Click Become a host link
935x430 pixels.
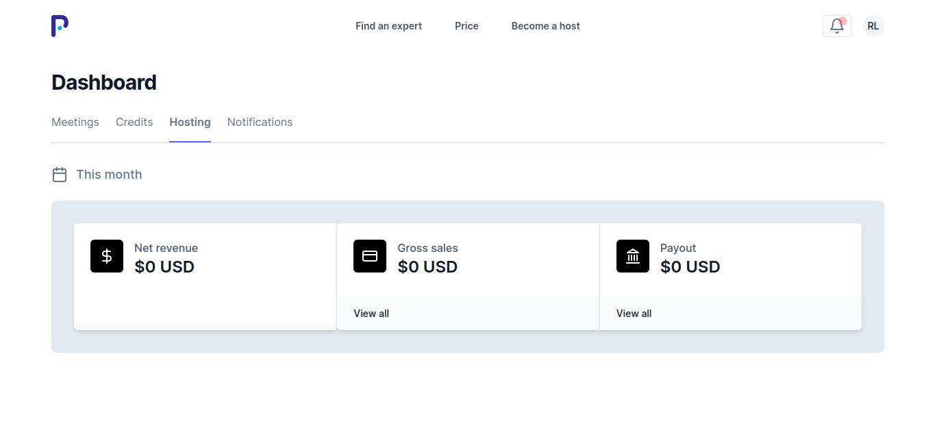click(x=546, y=26)
